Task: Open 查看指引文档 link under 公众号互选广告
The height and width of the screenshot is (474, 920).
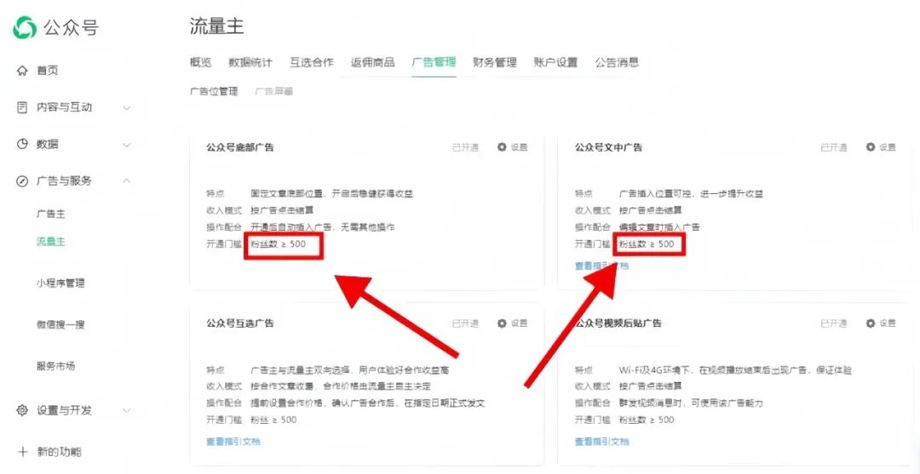Action: click(x=233, y=442)
